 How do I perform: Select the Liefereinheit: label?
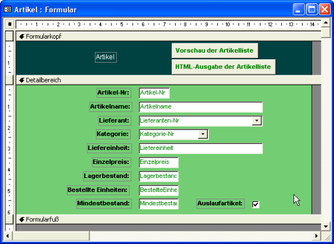[x=109, y=148]
